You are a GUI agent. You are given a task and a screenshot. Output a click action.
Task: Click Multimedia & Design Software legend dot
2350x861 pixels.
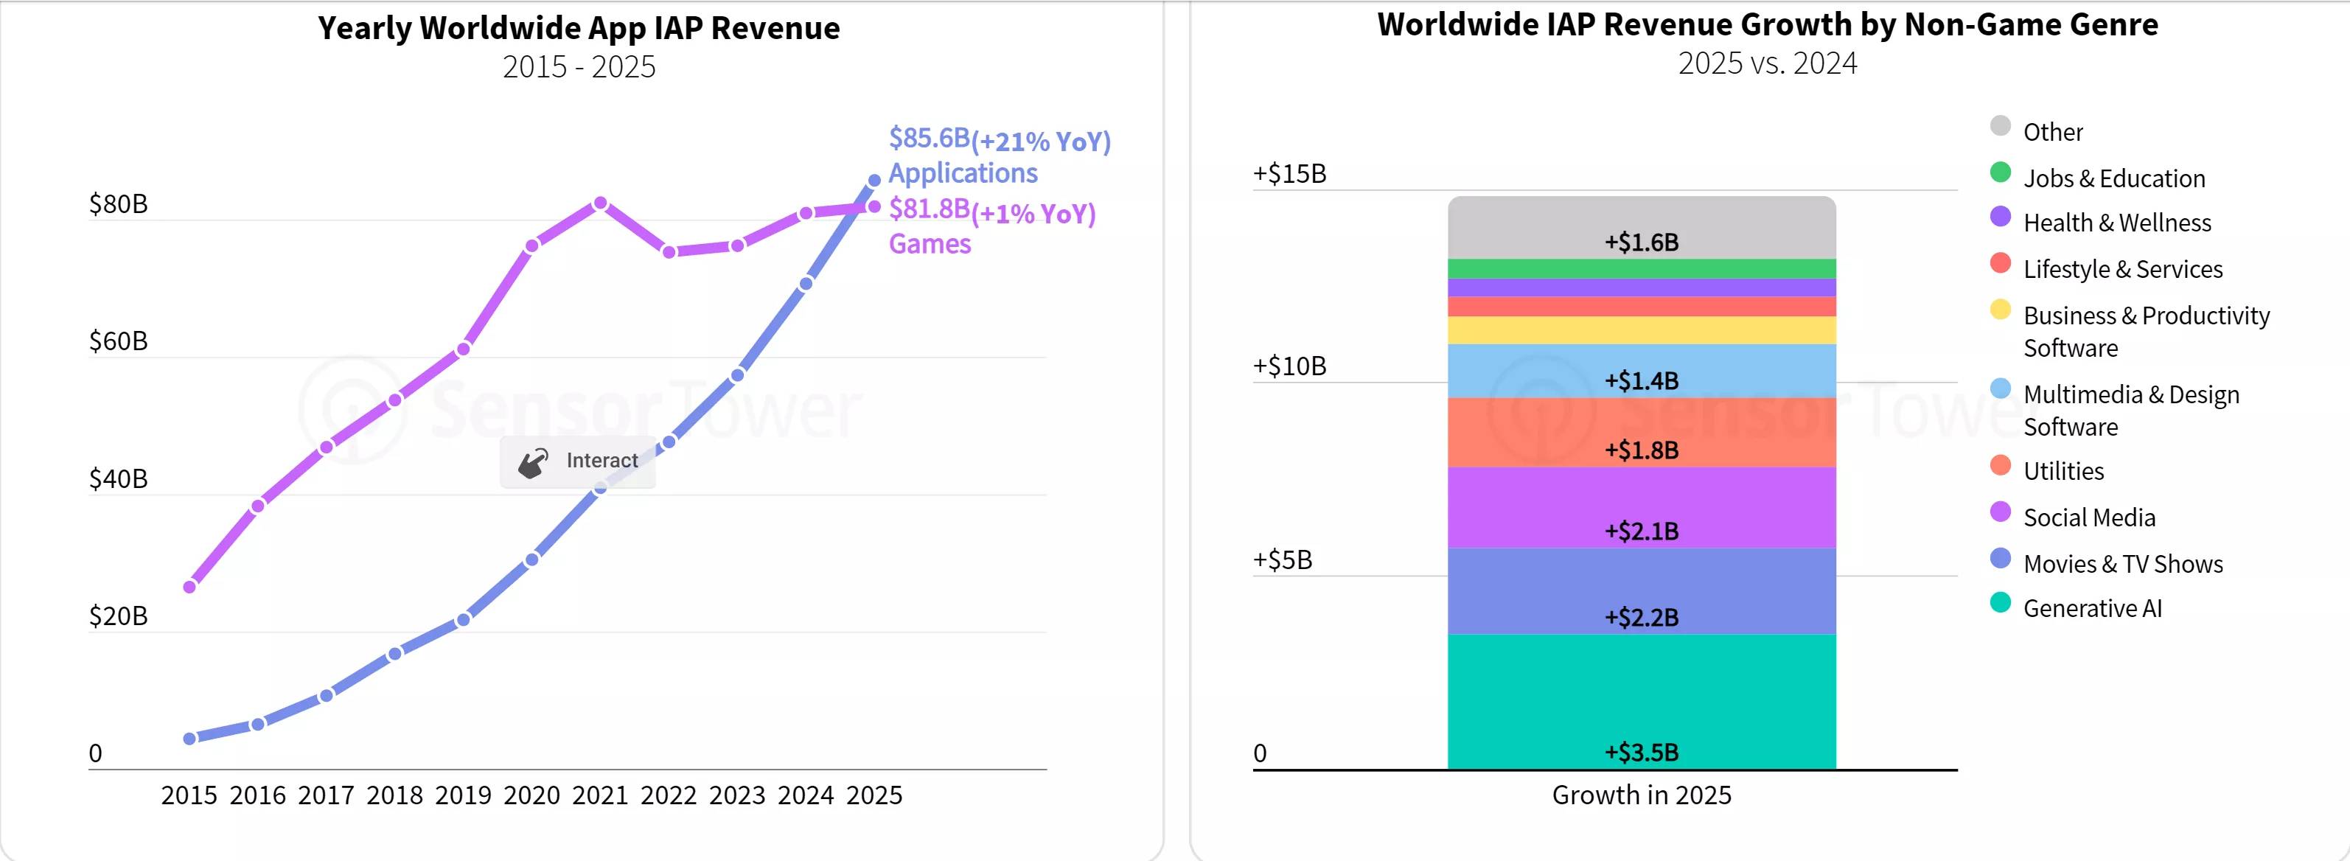(x=2000, y=388)
